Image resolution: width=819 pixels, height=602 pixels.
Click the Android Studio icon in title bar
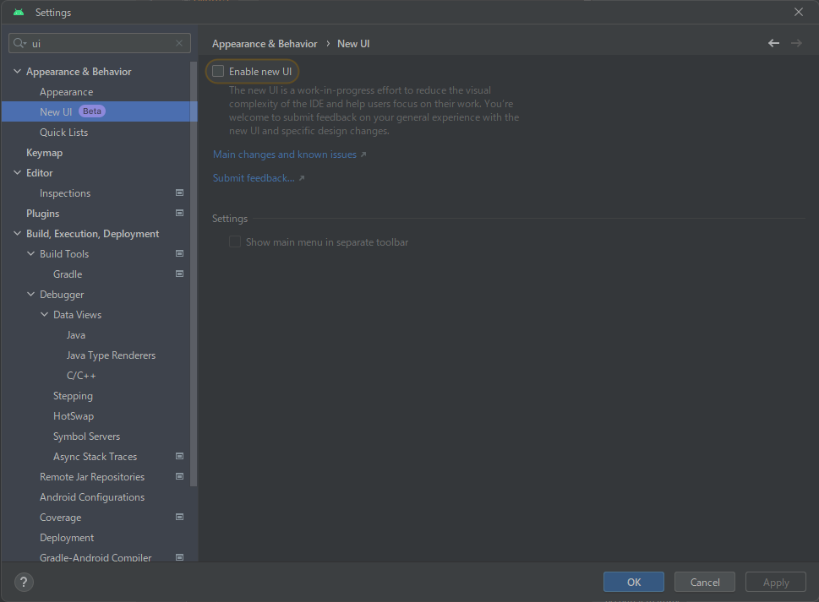point(19,12)
